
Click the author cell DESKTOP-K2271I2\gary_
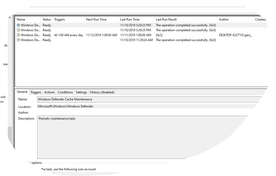[235, 35]
